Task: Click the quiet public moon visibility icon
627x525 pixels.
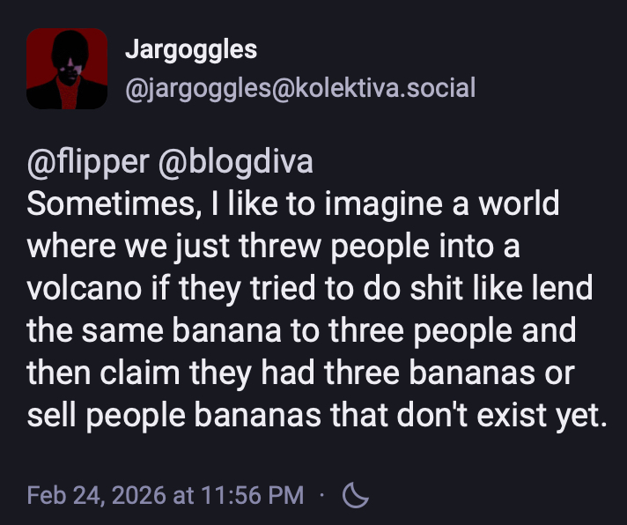Action: (x=355, y=496)
